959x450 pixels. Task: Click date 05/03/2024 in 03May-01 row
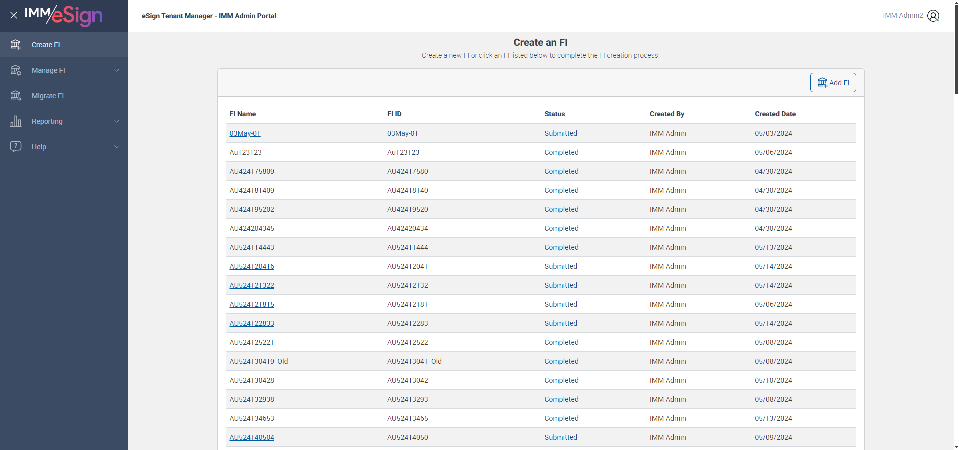(773, 133)
